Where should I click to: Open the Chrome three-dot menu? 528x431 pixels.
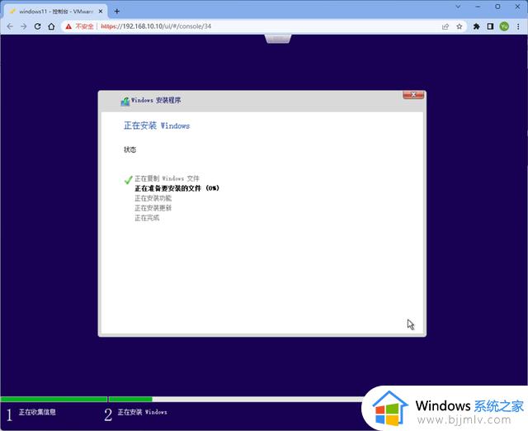point(518,26)
